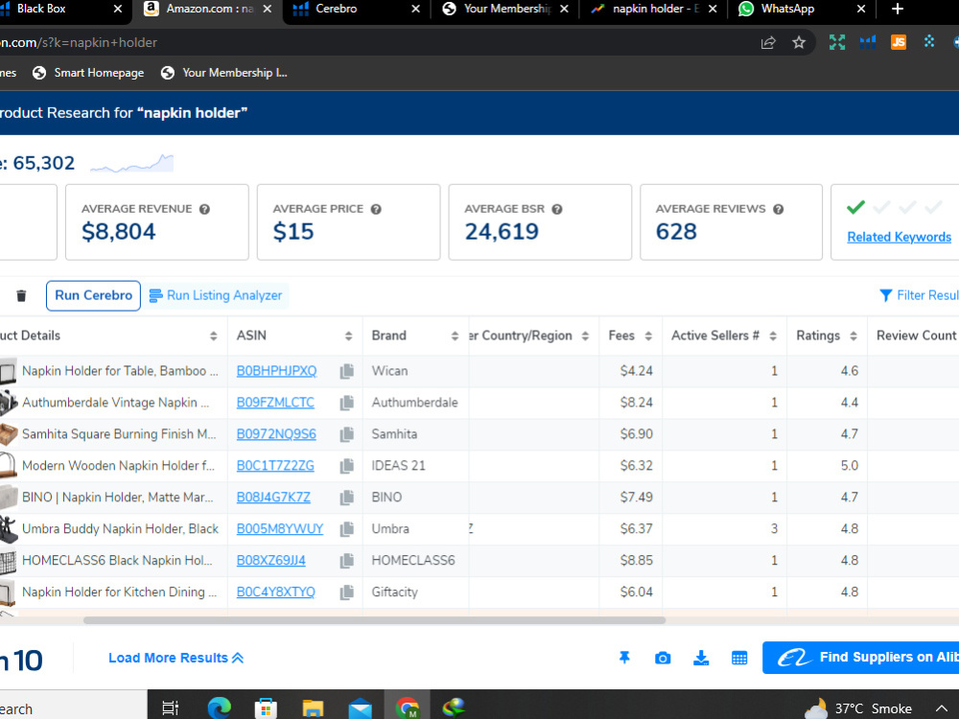Open Average Reviews help tooltip icon

(x=779, y=209)
